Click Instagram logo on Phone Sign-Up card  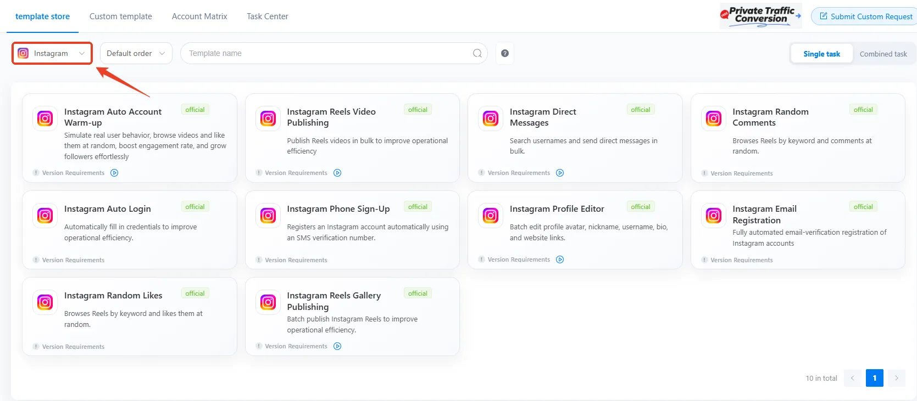point(268,216)
